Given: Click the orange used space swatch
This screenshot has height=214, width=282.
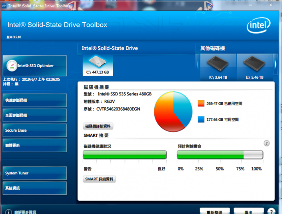Looking at the screenshot, I should [201, 103].
